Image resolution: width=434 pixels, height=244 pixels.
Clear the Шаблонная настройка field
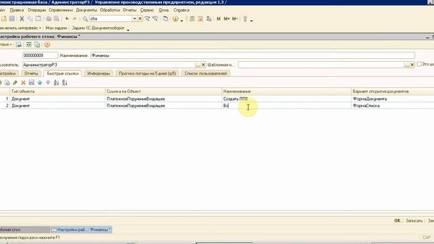[x=412, y=65]
